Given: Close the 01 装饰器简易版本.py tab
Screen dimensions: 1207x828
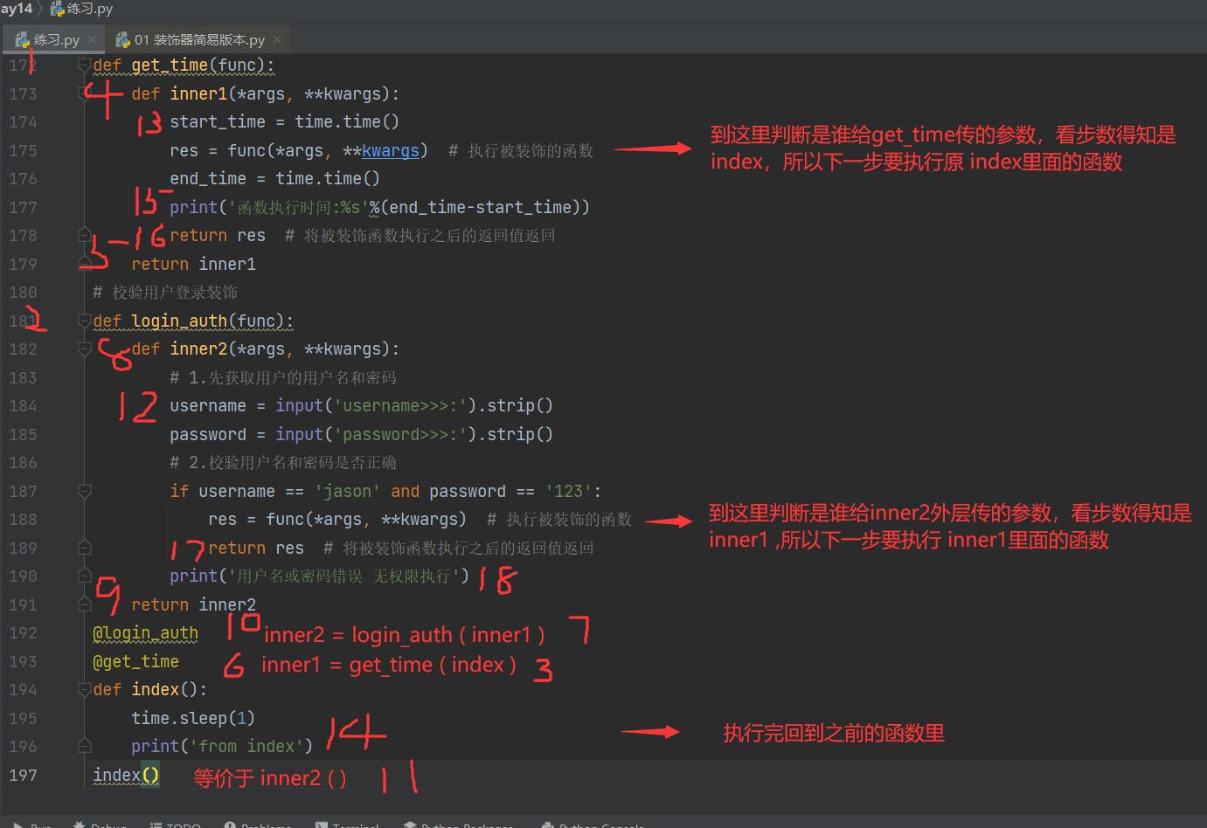Looking at the screenshot, I should [x=277, y=39].
